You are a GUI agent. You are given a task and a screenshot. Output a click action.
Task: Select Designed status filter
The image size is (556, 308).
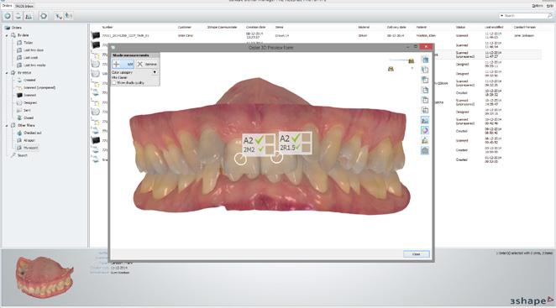click(x=27, y=102)
